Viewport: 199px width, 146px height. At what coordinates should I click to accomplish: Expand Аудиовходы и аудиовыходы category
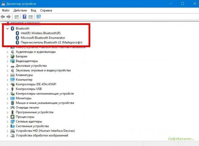coord(7,52)
